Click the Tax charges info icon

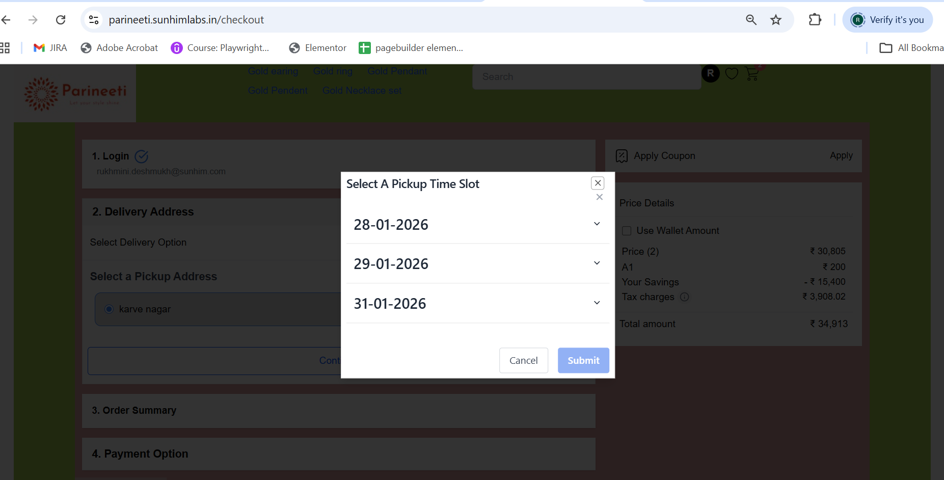(x=685, y=297)
